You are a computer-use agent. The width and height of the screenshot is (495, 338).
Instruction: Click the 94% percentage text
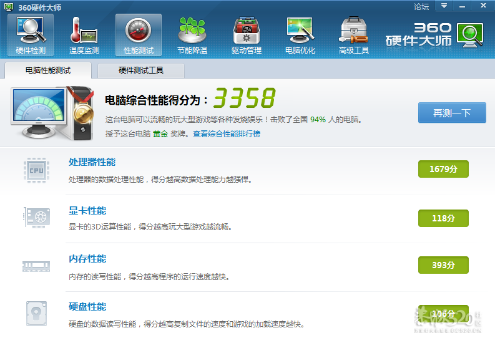click(x=318, y=120)
